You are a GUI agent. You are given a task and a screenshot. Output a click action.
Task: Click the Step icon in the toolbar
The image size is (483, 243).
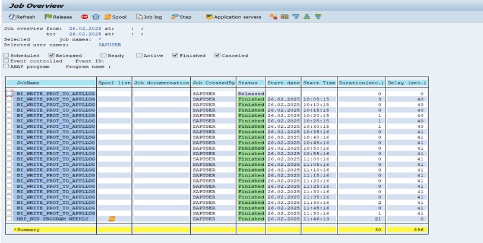pyautogui.click(x=175, y=17)
